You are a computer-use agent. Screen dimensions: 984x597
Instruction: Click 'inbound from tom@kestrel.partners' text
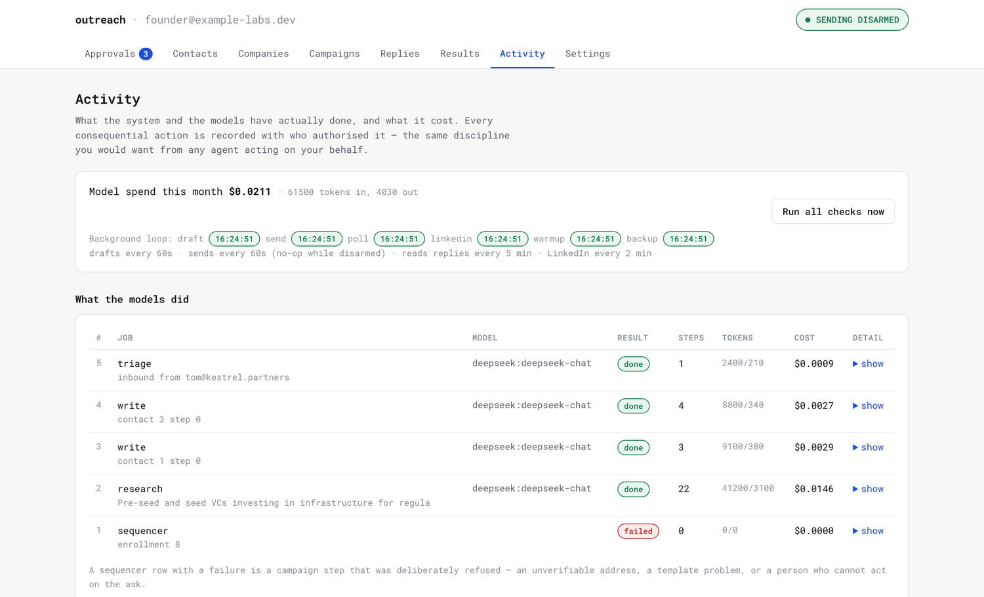pyautogui.click(x=203, y=377)
